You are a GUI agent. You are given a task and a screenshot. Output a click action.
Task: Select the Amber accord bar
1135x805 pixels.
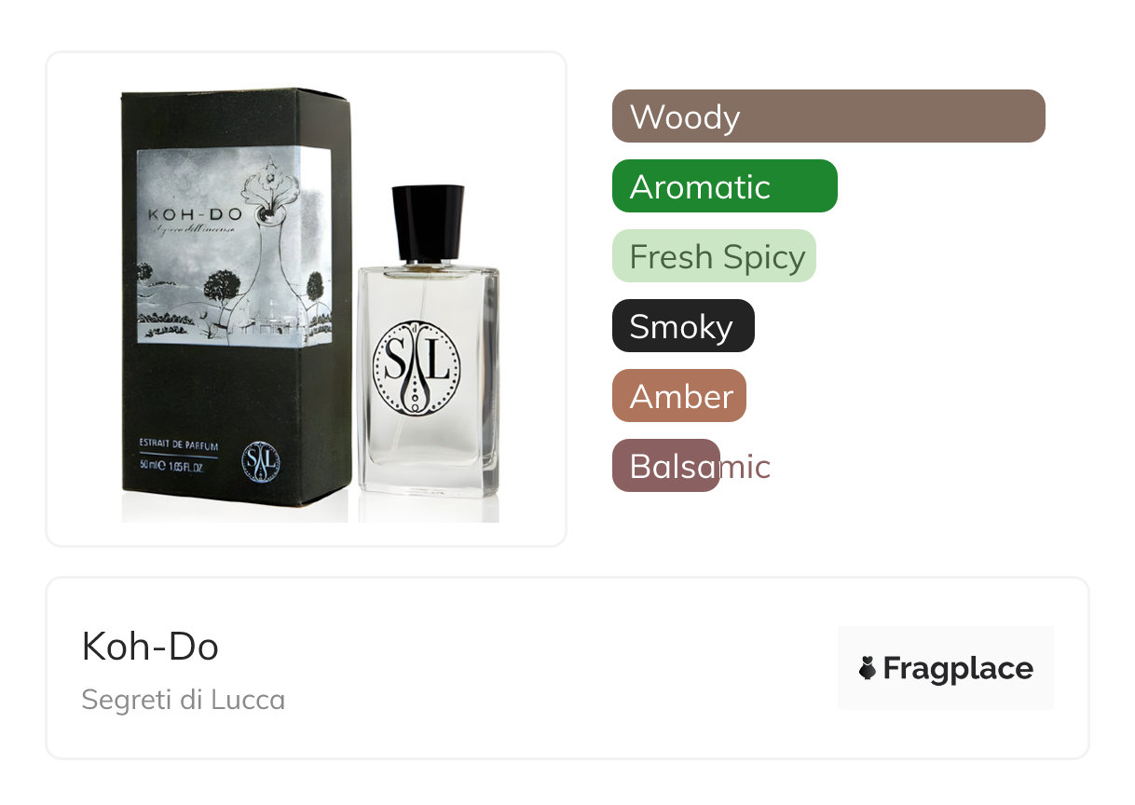[679, 396]
